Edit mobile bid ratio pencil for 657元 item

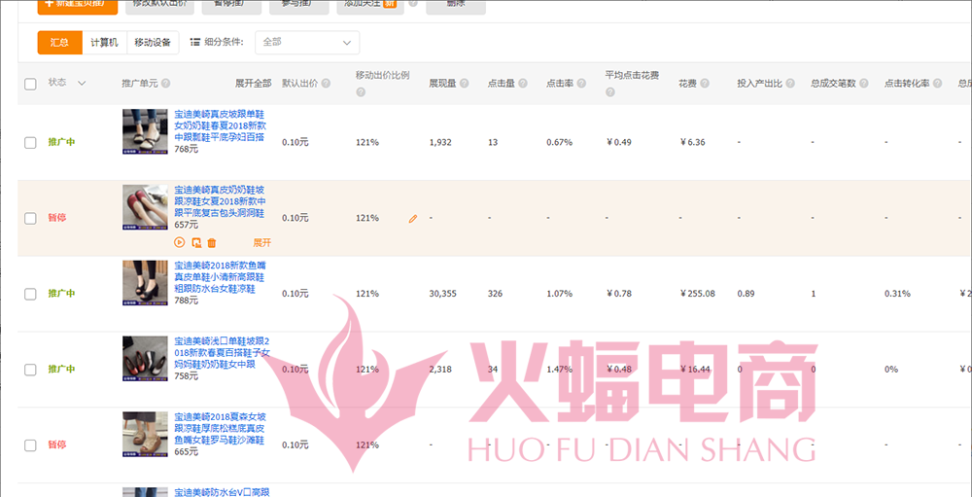coord(413,219)
